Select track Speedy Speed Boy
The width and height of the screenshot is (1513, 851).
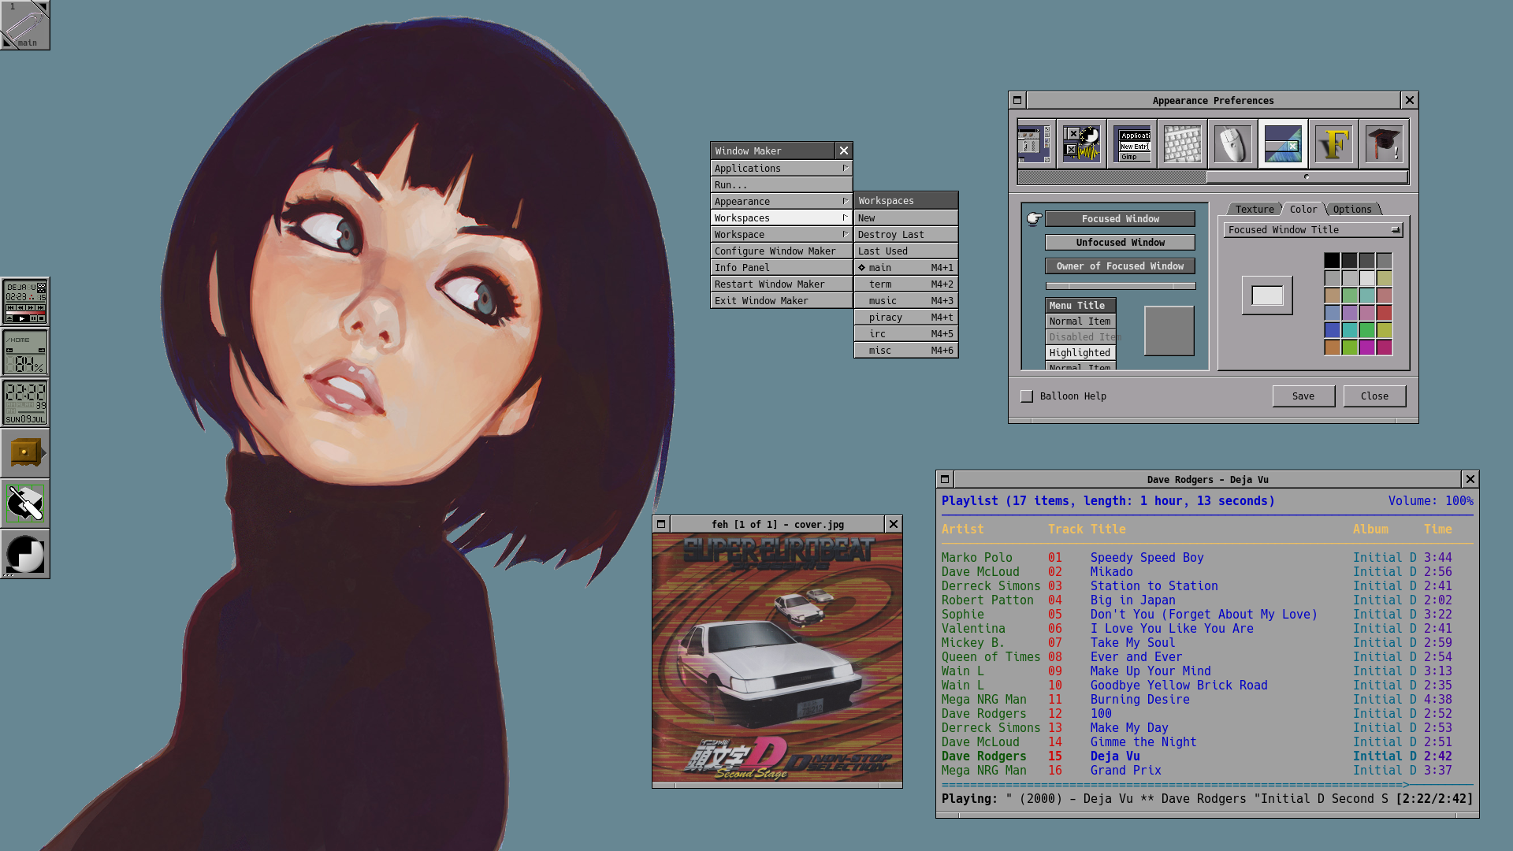click(1147, 558)
